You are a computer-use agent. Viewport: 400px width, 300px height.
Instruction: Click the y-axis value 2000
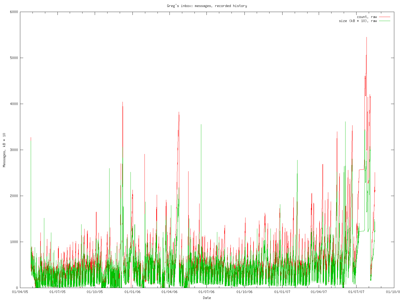click(14, 196)
